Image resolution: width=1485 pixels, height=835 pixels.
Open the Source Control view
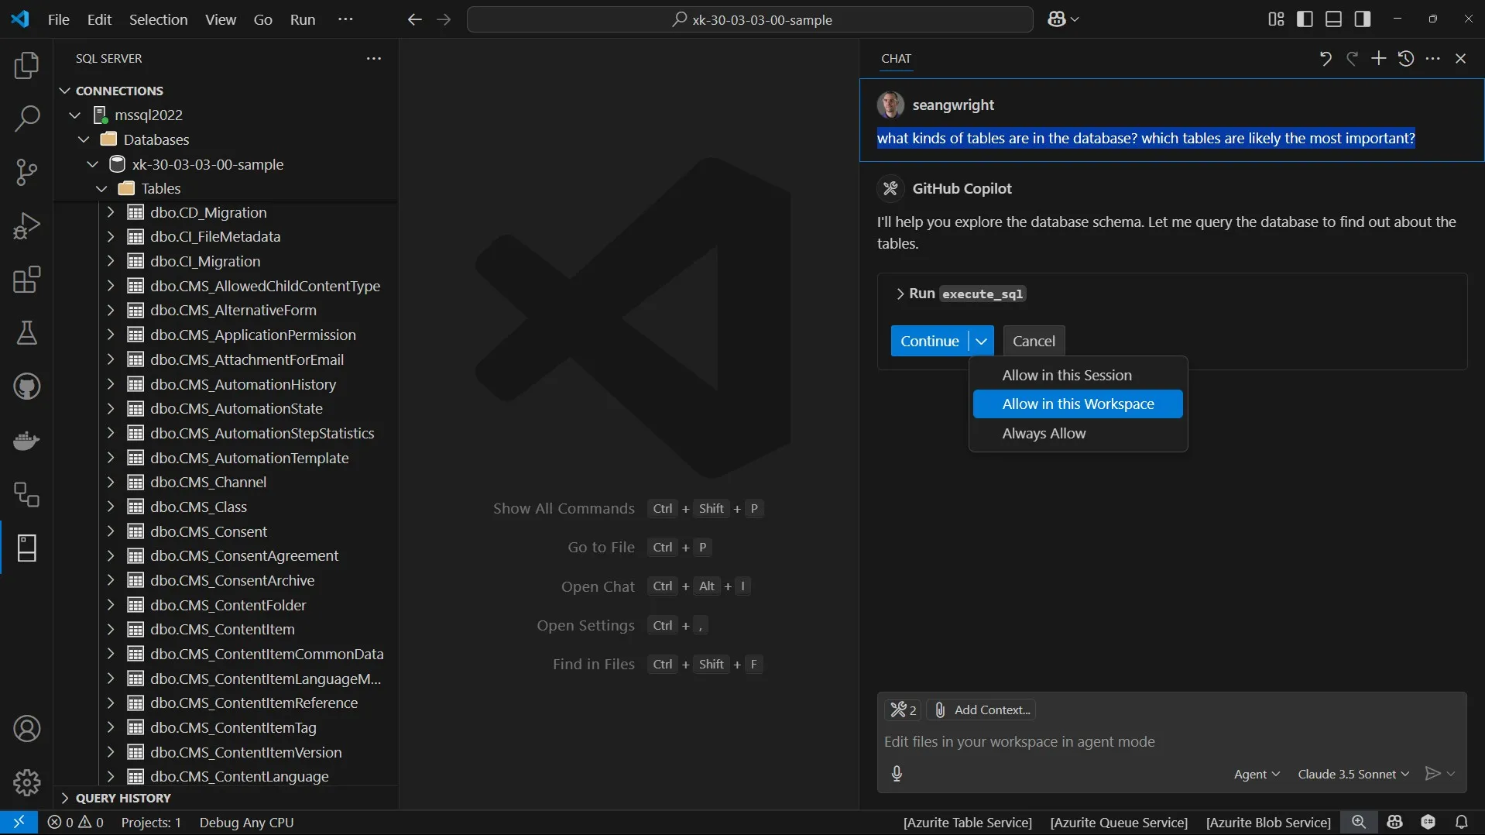27,172
